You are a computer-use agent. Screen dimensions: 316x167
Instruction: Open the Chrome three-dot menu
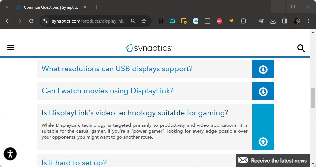coord(308,21)
